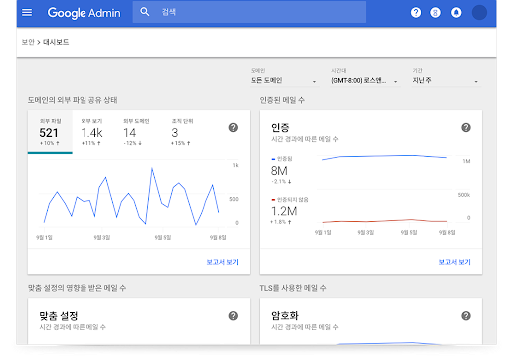Screen dimensions: 509x360
Task: Click the 맞춤 설정의 영향을 받은 메일 수 heading
Action: click(x=77, y=288)
